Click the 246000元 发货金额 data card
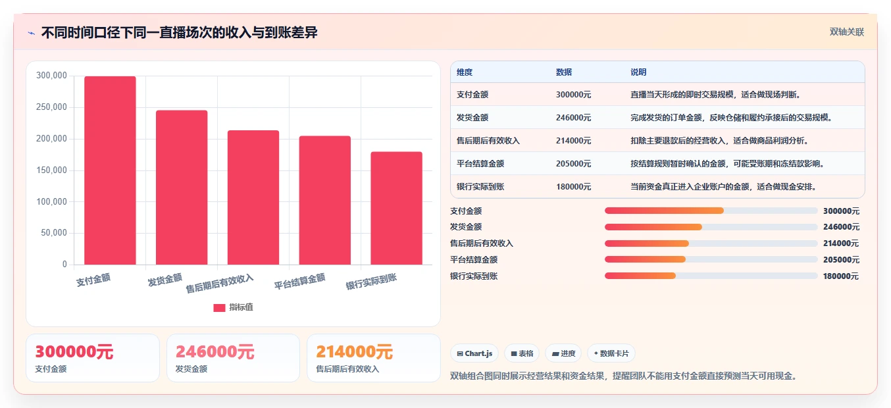 tap(233, 358)
